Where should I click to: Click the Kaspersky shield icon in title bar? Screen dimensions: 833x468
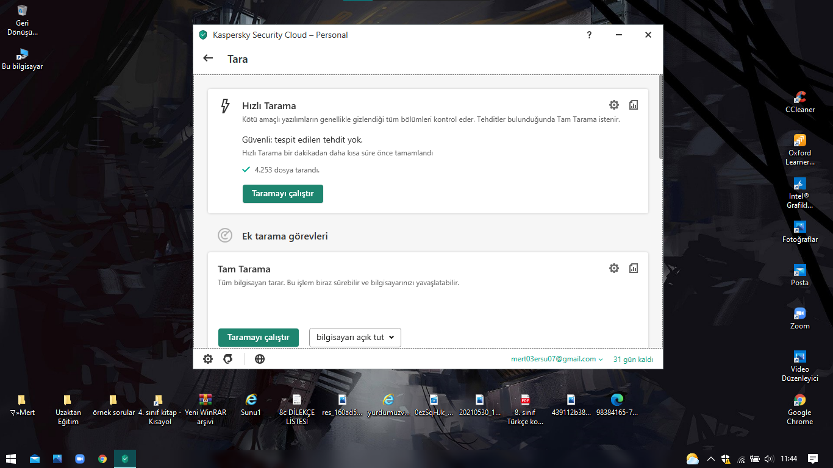tap(203, 35)
